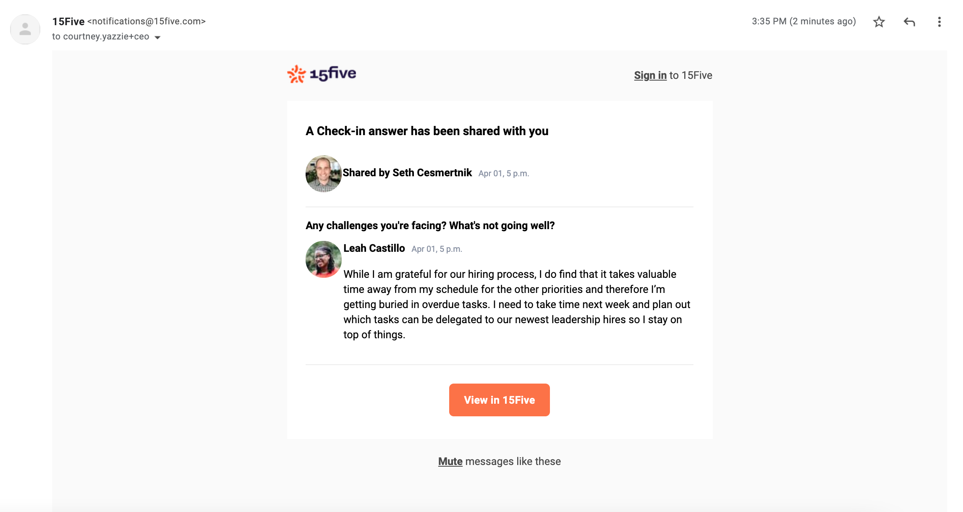The width and height of the screenshot is (963, 512).
Task: Click the 'Check-in answer has been shared' heading
Action: [427, 131]
